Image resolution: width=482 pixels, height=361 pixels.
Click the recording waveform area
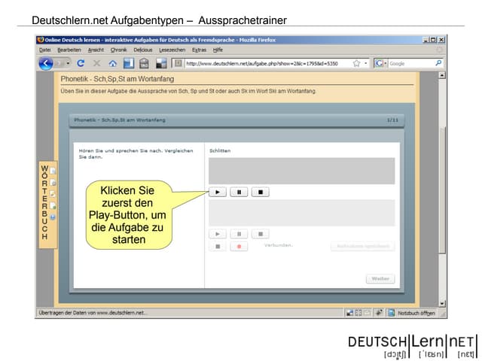(302, 213)
